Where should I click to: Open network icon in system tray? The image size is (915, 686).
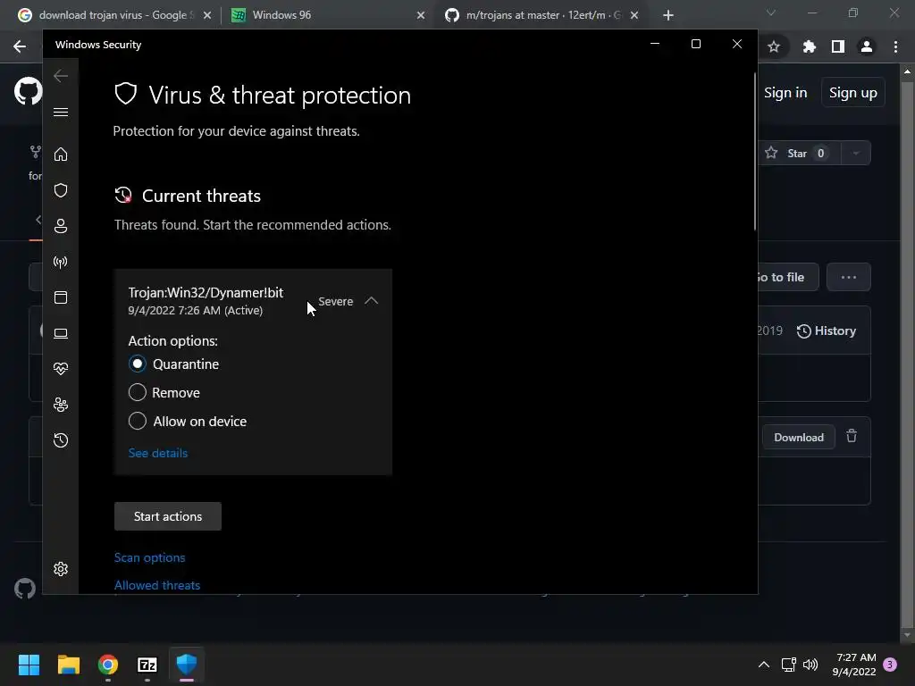tap(788, 665)
